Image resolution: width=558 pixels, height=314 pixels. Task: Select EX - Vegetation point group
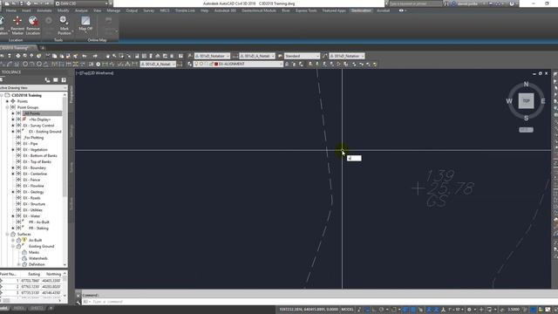(35, 149)
